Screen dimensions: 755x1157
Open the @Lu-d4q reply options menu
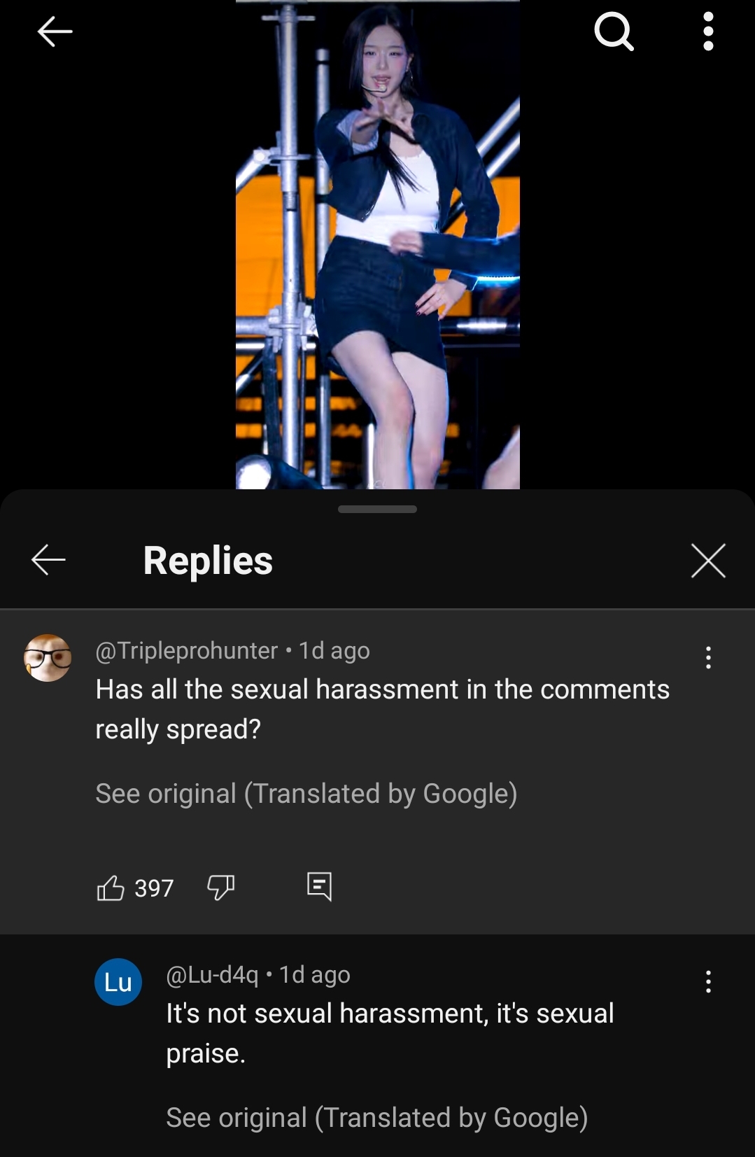pyautogui.click(x=708, y=981)
